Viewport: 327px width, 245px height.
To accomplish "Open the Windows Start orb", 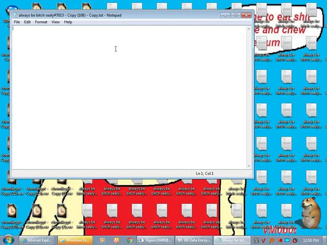I will tap(8, 240).
